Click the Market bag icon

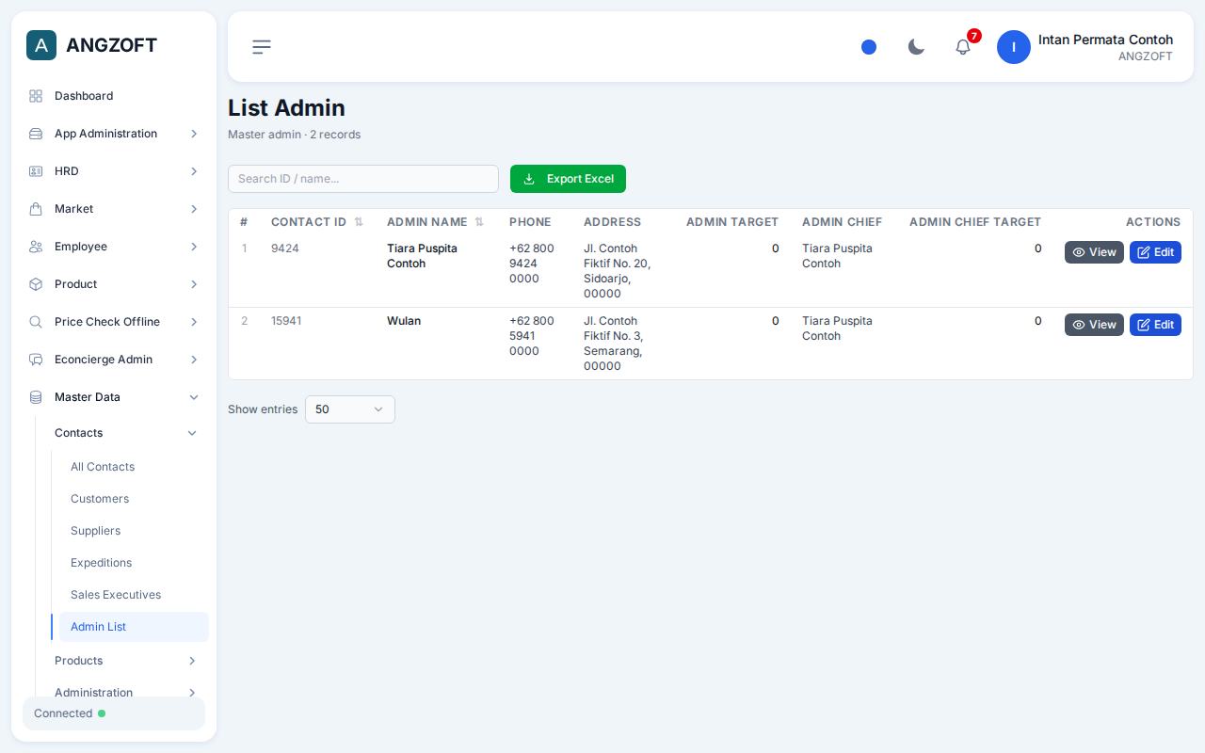pyautogui.click(x=36, y=209)
